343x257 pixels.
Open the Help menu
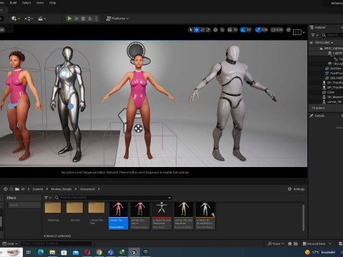[x=52, y=3]
